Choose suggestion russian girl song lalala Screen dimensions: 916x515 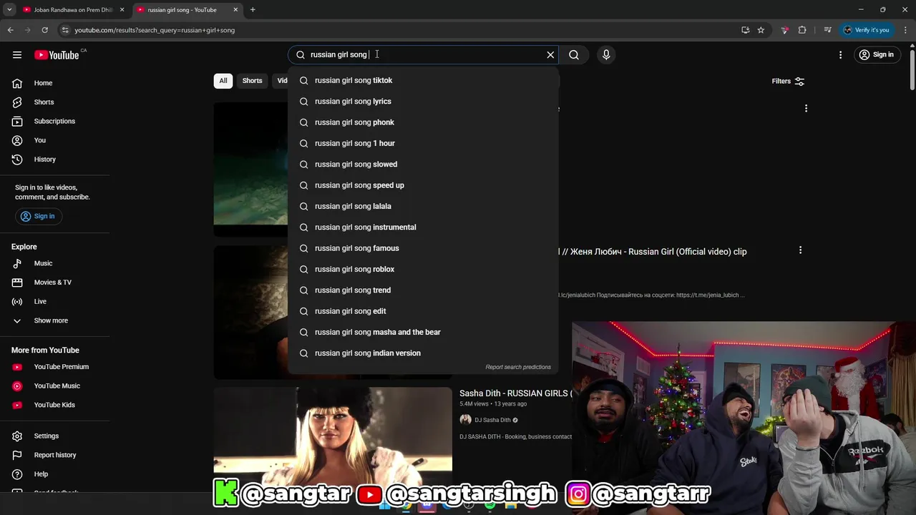(x=423, y=206)
